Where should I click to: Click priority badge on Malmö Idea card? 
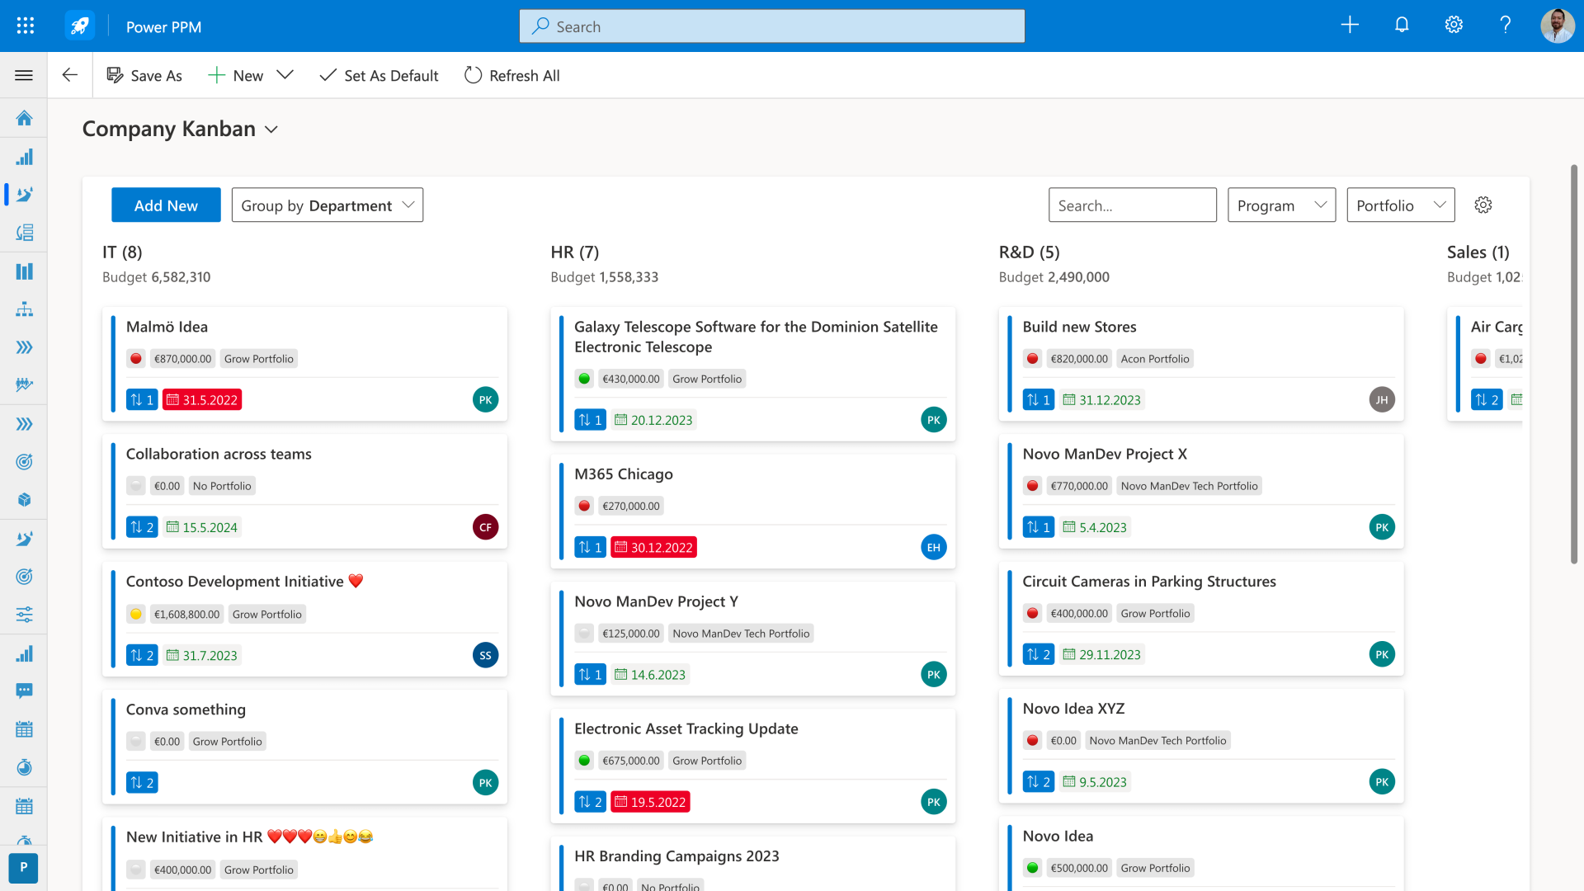coord(142,400)
